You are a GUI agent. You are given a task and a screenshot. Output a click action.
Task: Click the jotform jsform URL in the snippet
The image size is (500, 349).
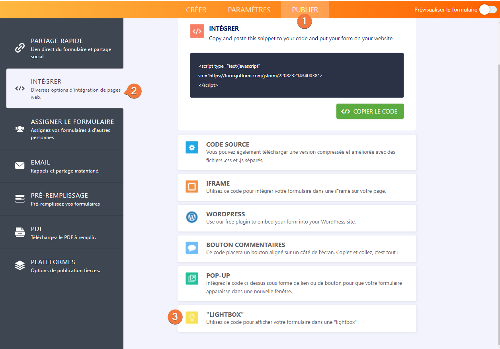click(263, 75)
